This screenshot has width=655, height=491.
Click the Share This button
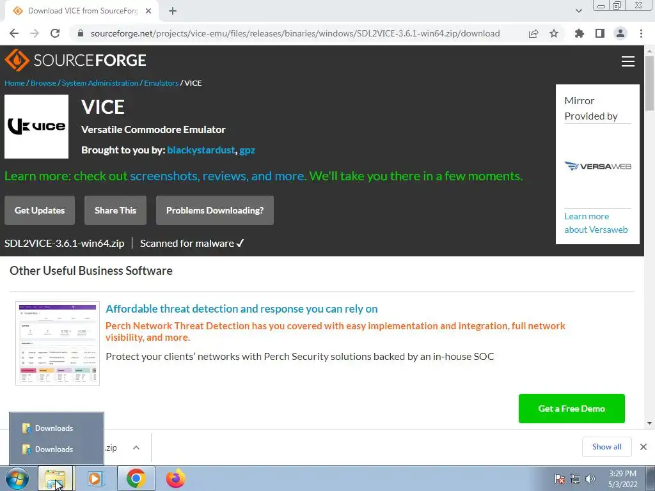pos(115,210)
